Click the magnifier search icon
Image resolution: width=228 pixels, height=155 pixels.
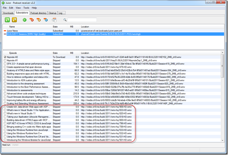65,20
